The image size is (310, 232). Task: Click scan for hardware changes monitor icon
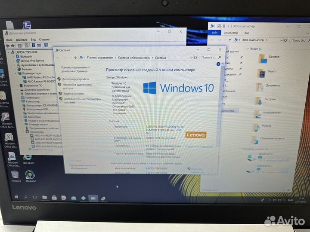coord(46,46)
